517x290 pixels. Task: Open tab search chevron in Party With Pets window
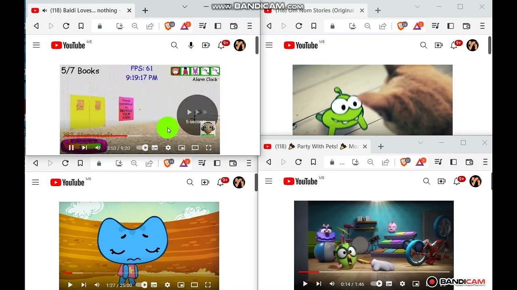pyautogui.click(x=420, y=143)
